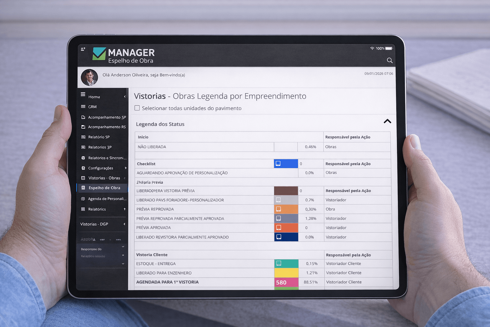Open the hamburger menu icon beside Home
490x327 pixels.
coord(83,95)
